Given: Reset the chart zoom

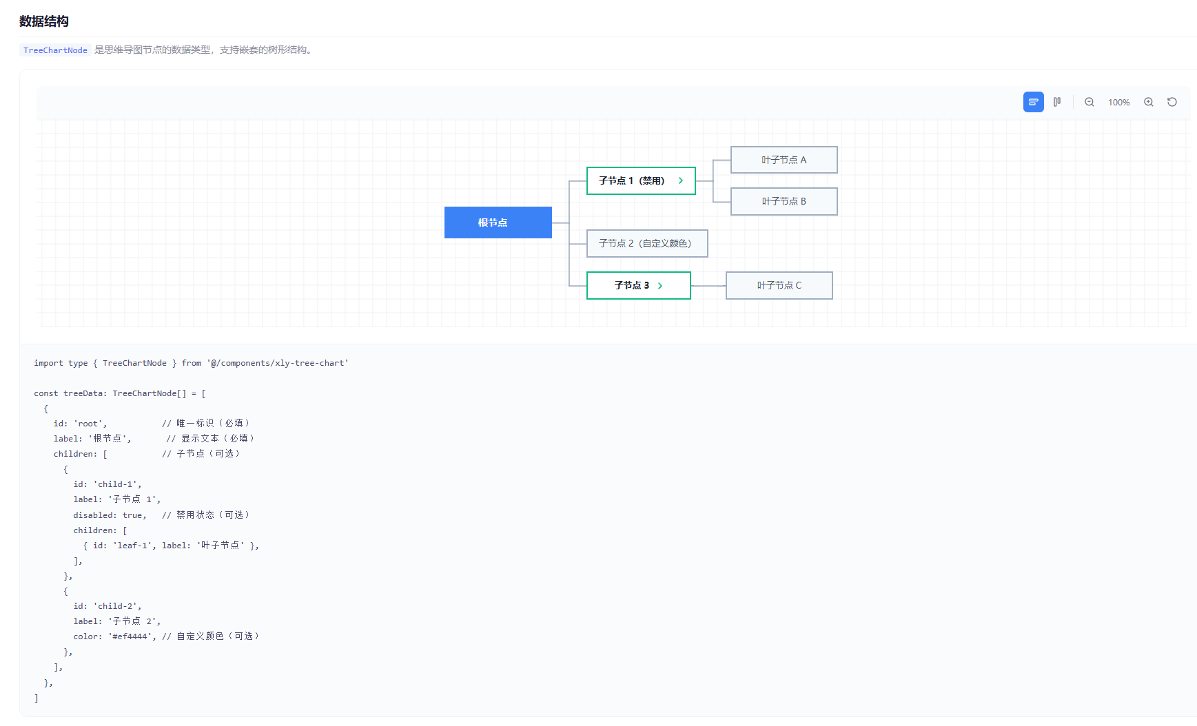Looking at the screenshot, I should click(1172, 102).
